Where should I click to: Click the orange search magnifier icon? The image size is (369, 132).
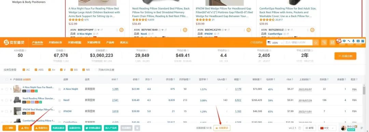point(316,43)
